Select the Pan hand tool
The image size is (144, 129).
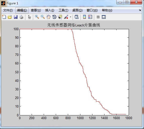pos(49,17)
